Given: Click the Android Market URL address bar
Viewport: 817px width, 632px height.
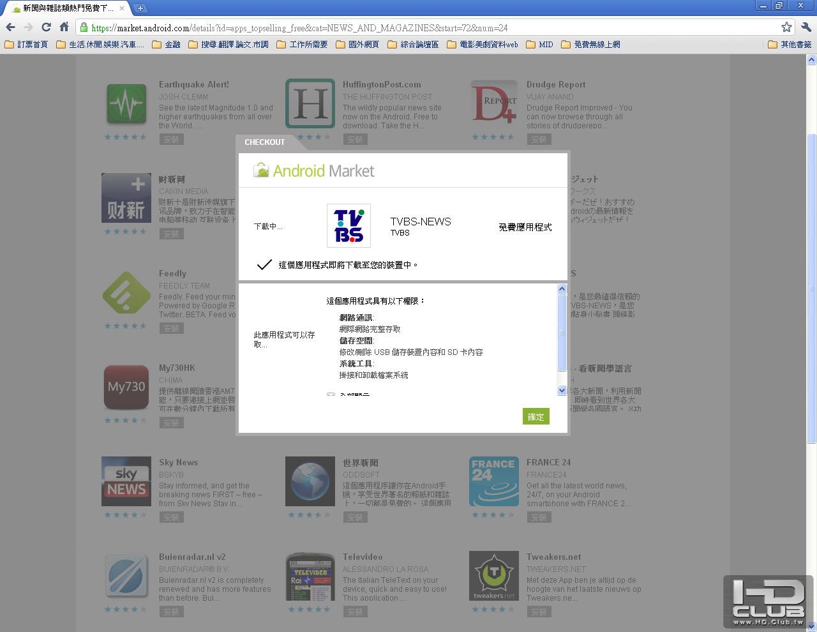Looking at the screenshot, I should pos(434,27).
